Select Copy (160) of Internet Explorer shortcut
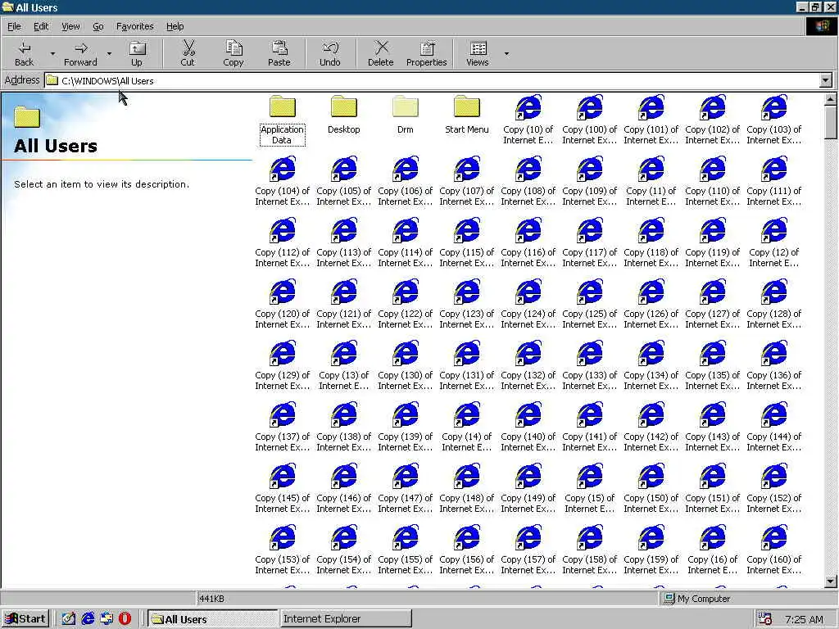 tap(774, 551)
